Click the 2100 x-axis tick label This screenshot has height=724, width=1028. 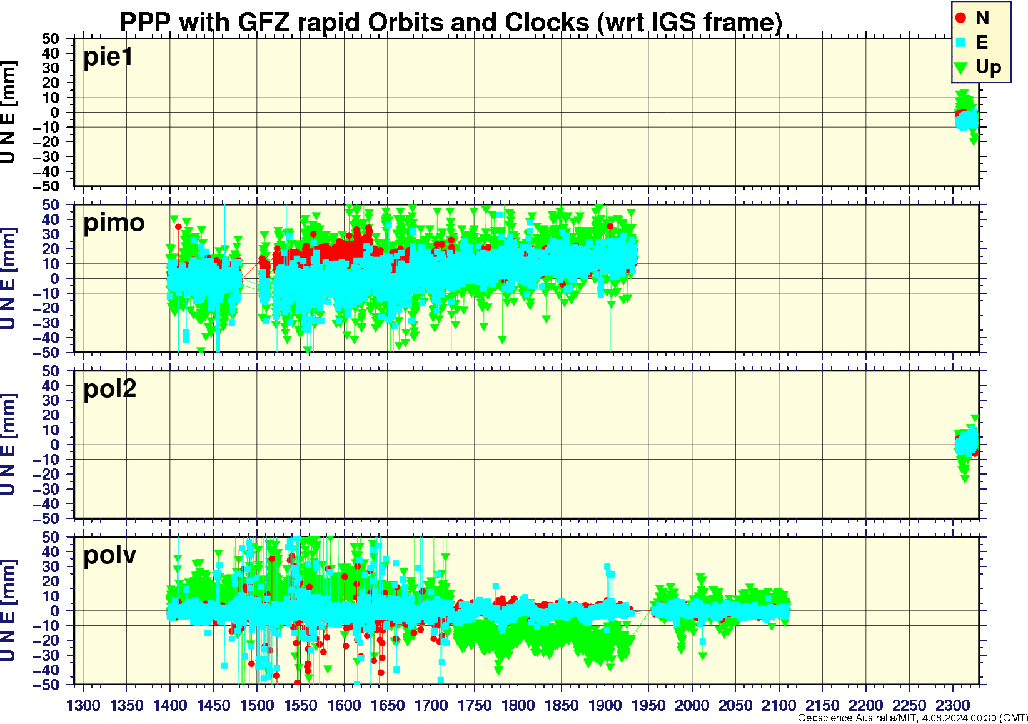(779, 706)
